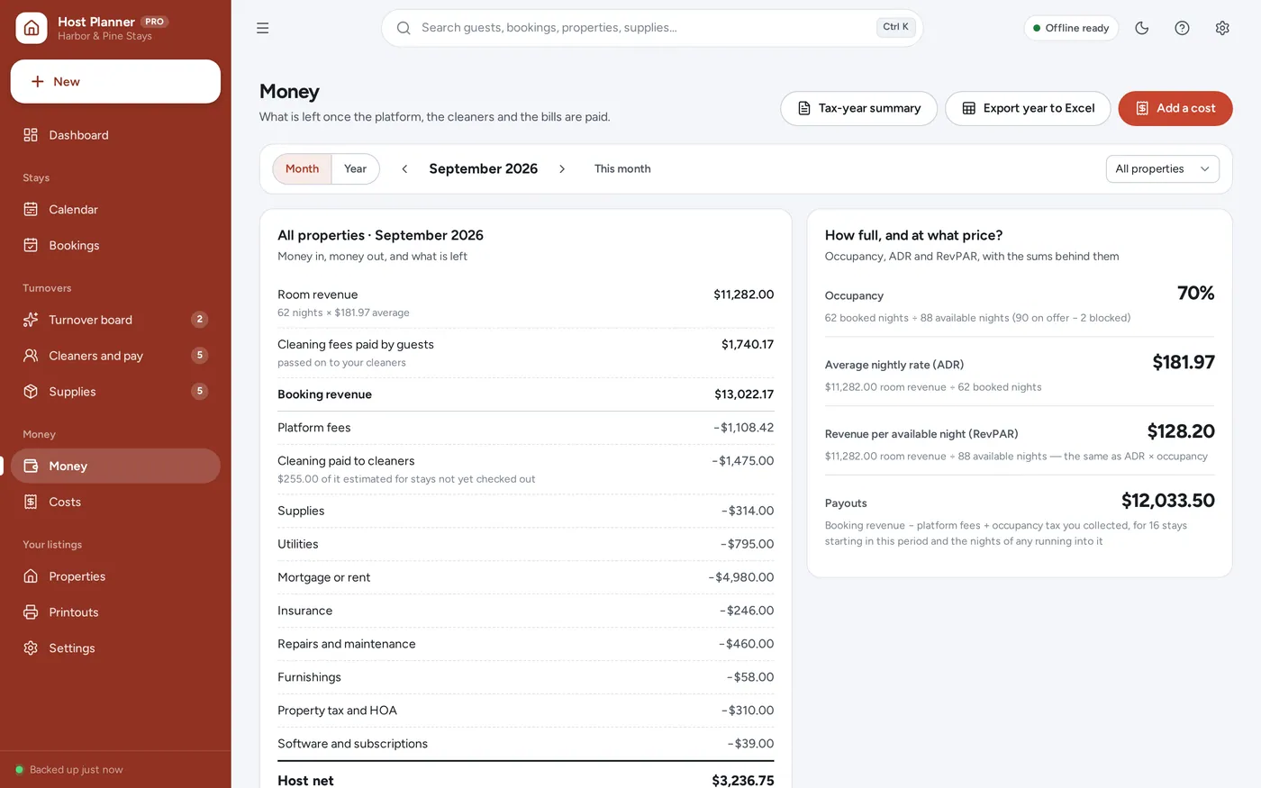
Task: Click the plus icon in New button
Action: tap(38, 82)
